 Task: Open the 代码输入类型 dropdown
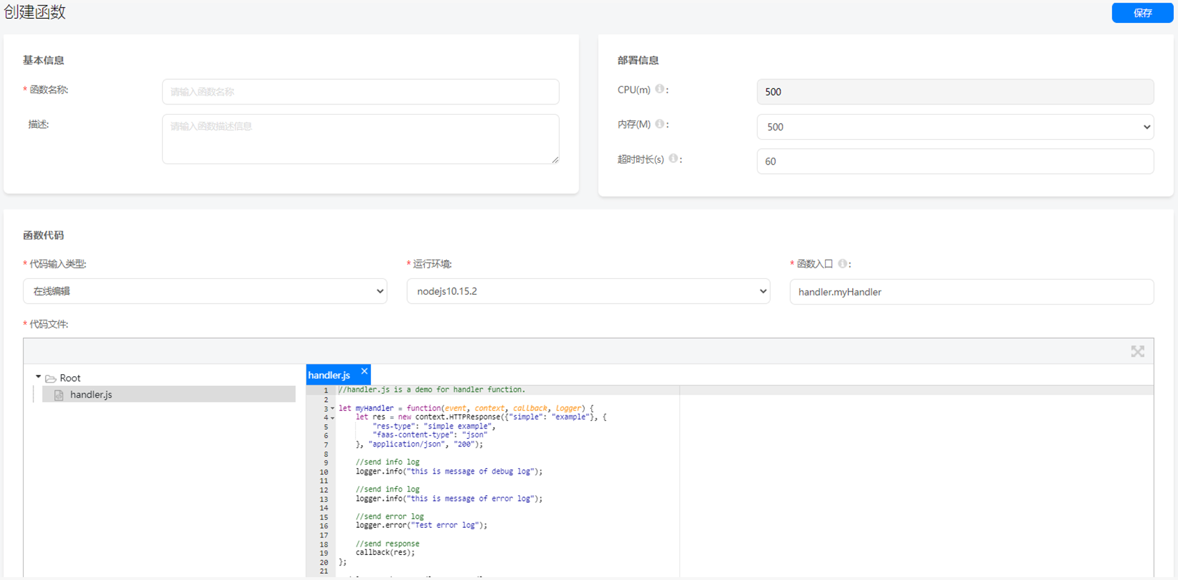pyautogui.click(x=205, y=291)
